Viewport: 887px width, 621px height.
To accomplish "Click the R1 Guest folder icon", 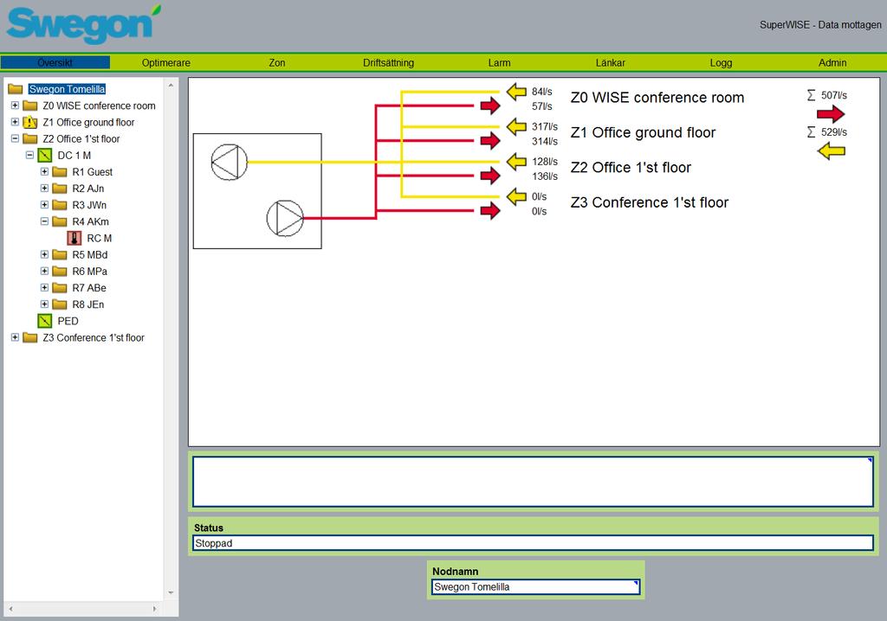I will (x=60, y=172).
